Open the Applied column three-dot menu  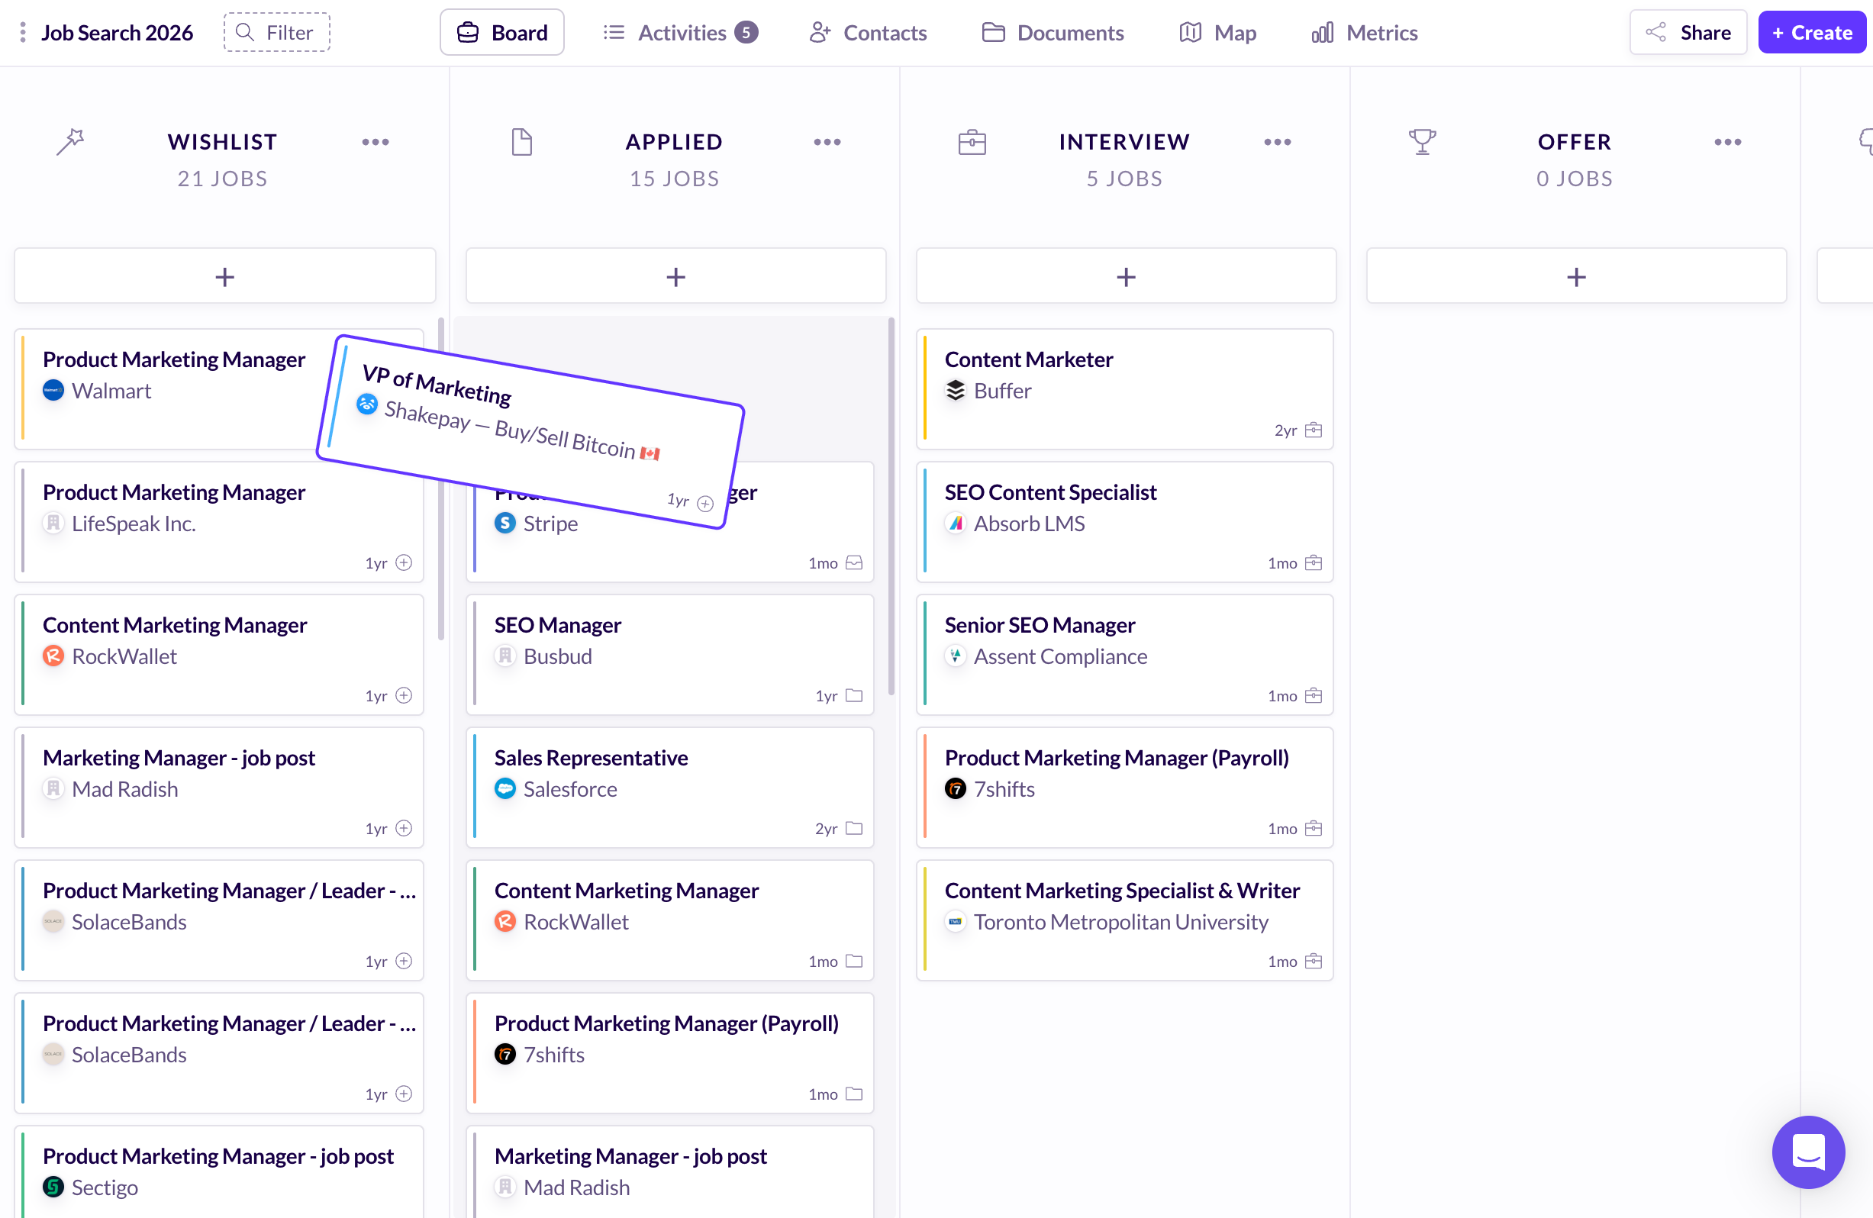point(827,143)
